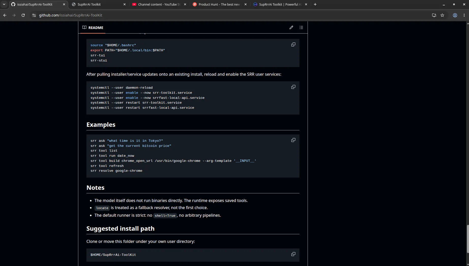
Task: Click the 'what time is it in Tokyo?' example
Action: coord(135,141)
